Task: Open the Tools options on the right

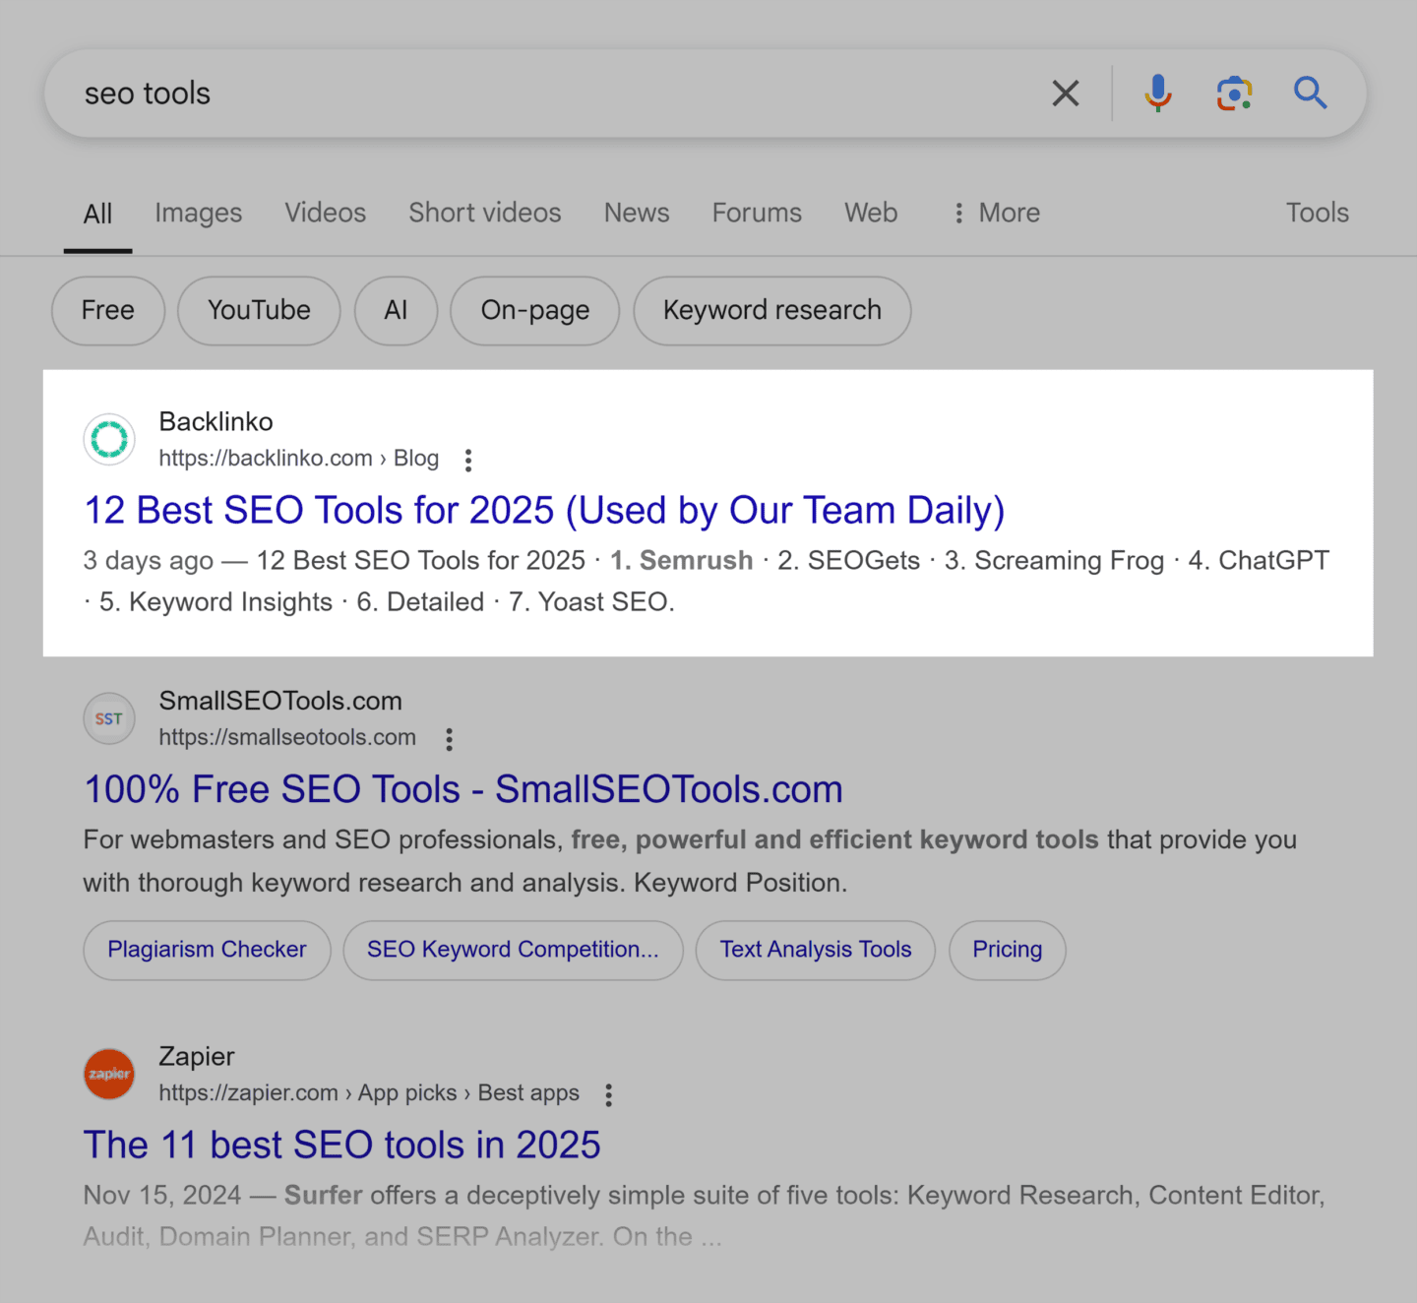Action: point(1317,213)
